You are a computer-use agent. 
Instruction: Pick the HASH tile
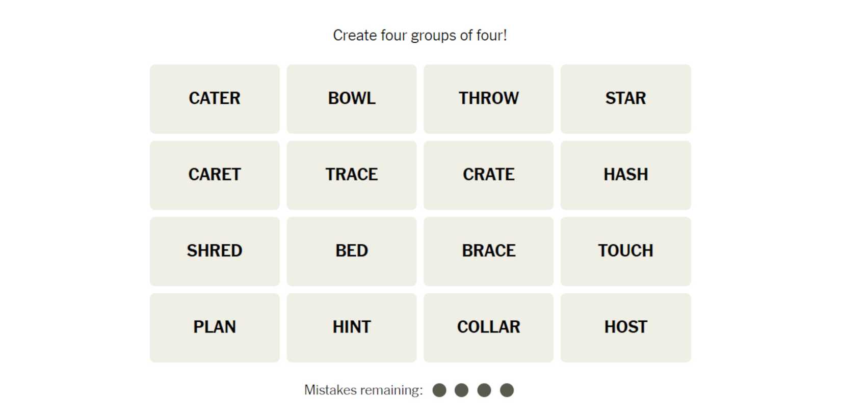click(x=625, y=175)
